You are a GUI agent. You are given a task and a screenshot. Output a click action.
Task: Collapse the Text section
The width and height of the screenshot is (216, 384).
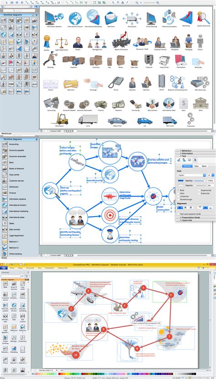(184, 156)
